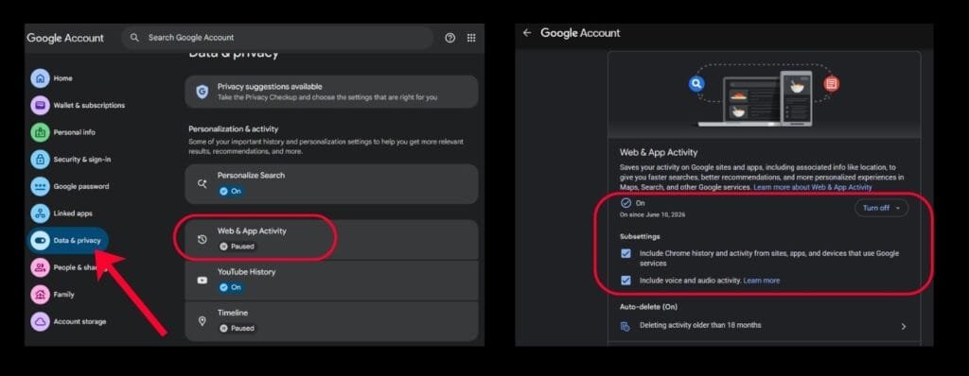Screen dimensions: 969x376
Task: Click the Privacy Checkup shield icon
Action: (203, 92)
